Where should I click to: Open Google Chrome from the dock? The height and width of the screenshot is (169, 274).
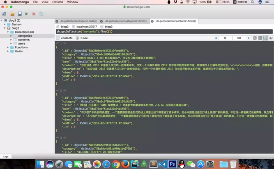point(116,164)
